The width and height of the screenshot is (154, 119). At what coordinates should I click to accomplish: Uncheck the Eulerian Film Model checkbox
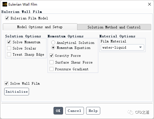pyautogui.click(x=7, y=18)
